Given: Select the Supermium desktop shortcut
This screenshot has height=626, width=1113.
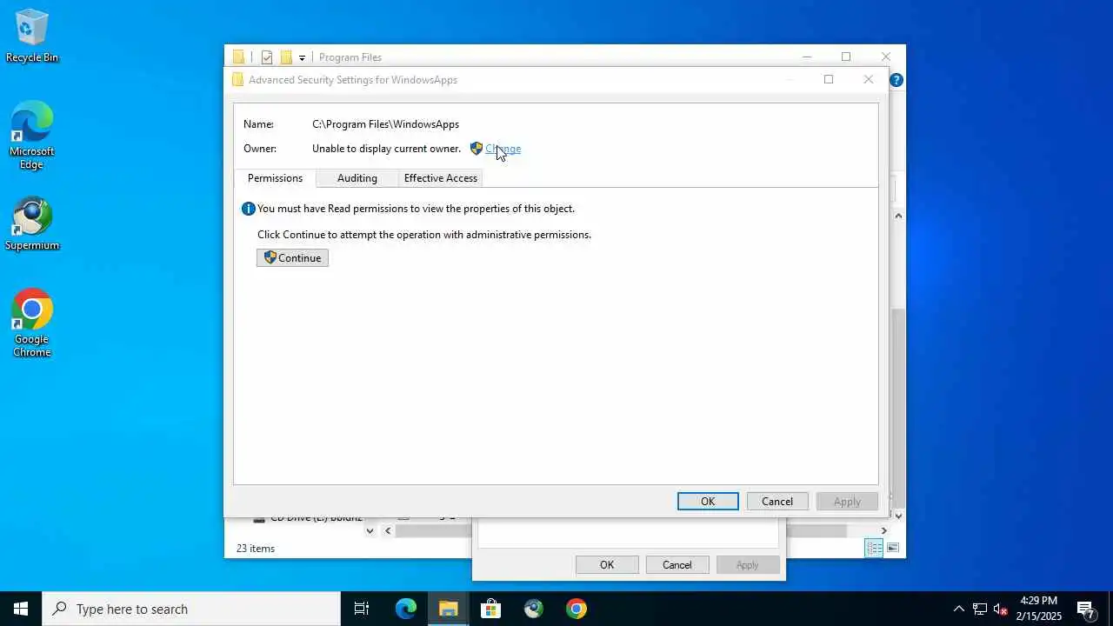Looking at the screenshot, I should 32,223.
